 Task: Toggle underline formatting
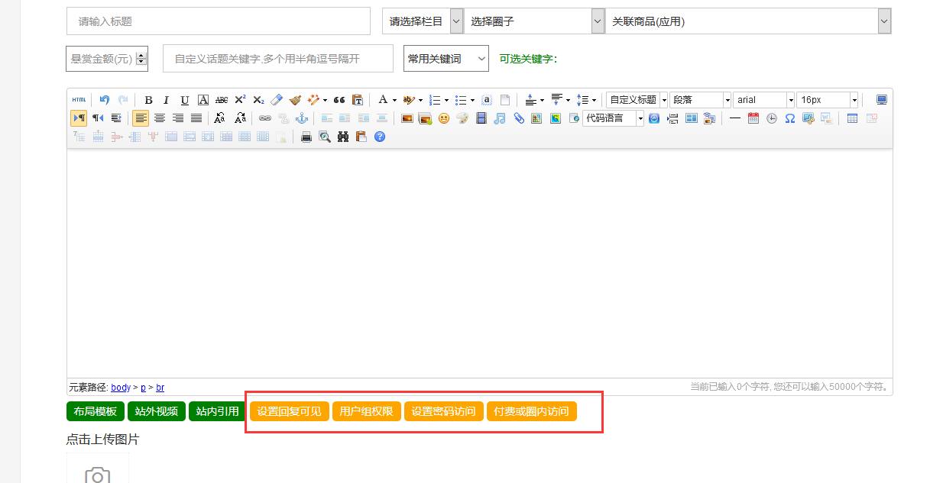tap(184, 100)
